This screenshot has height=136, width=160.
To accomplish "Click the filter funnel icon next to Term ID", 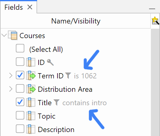I will [x=68, y=76].
